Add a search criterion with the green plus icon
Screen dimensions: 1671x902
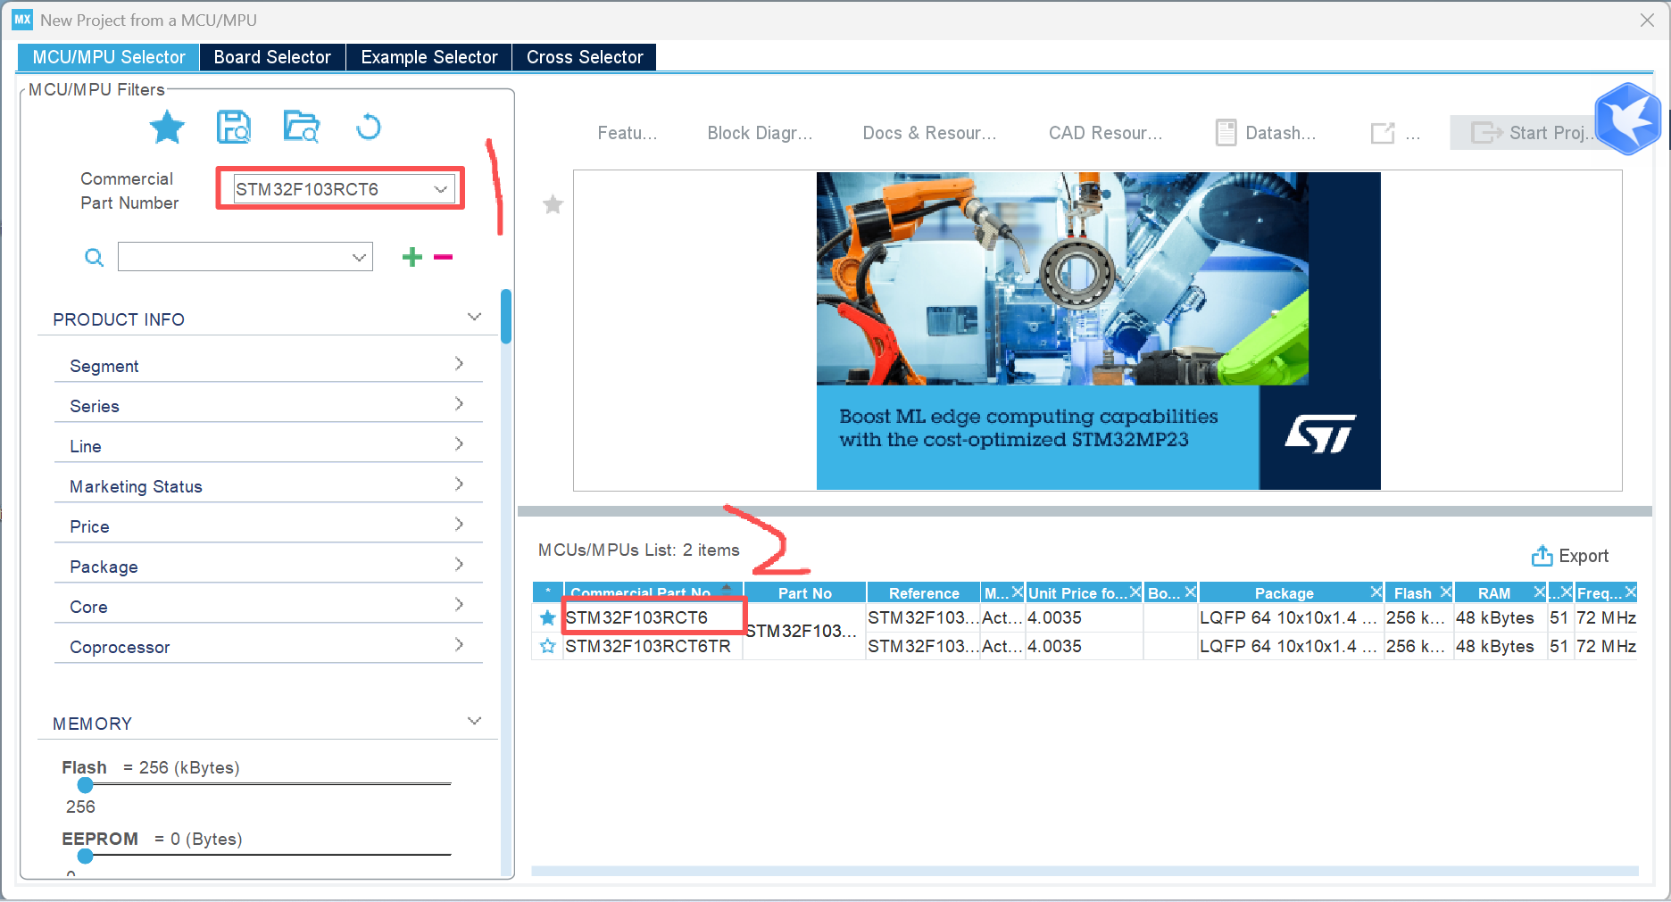point(412,257)
